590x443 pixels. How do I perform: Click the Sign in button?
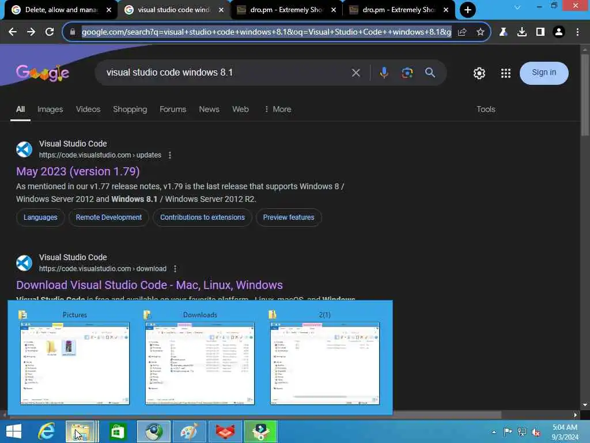(x=544, y=73)
